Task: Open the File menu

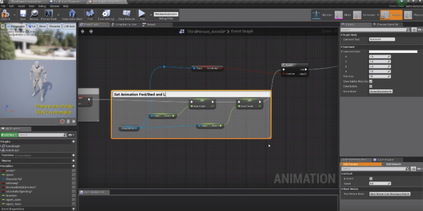Action: point(3,6)
